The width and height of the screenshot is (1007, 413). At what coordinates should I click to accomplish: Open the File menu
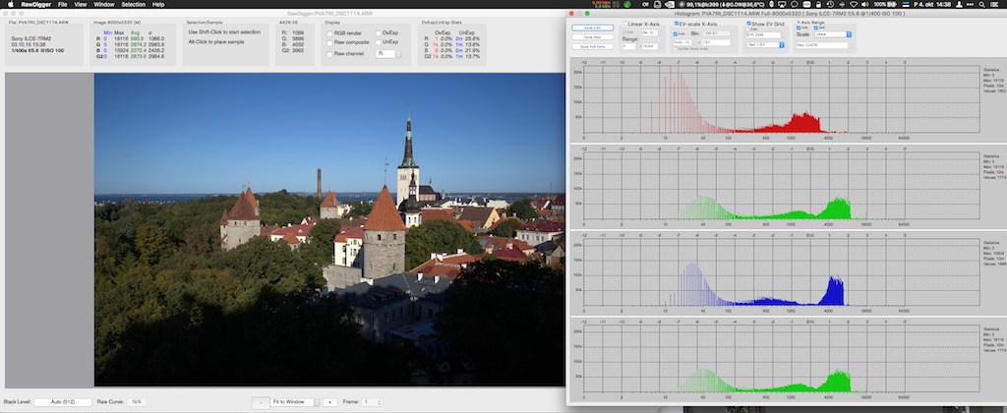pos(62,4)
